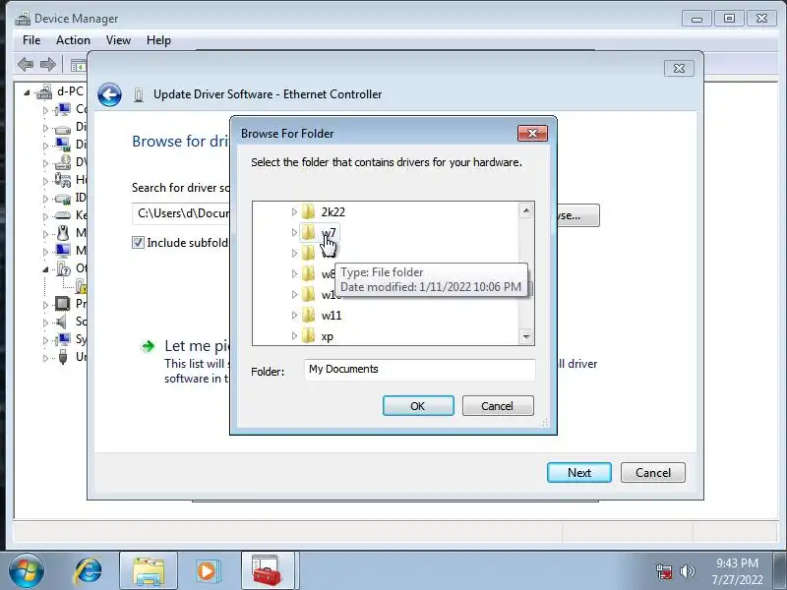Image resolution: width=787 pixels, height=590 pixels.
Task: Maximize the Device Manager window
Action: (729, 19)
